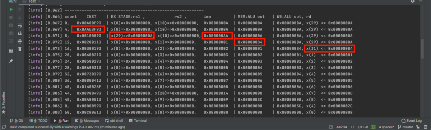Viewport: 431px width, 130px height.
Task: Open the 0: Messages tool window
Action: (x=87, y=121)
